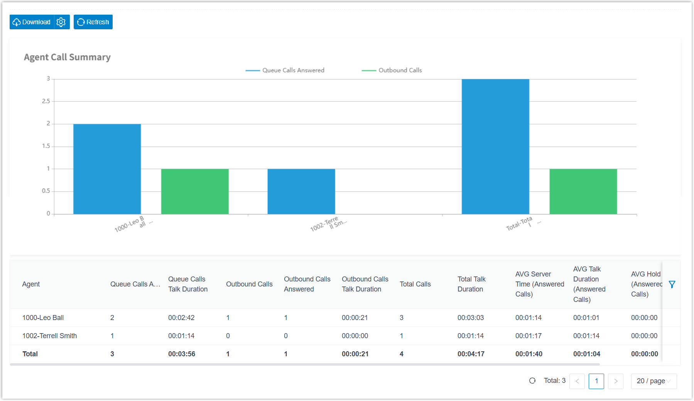The height and width of the screenshot is (401, 694).
Task: Click 1000-Leo Ball blue Queue Calls bar
Action: point(107,169)
